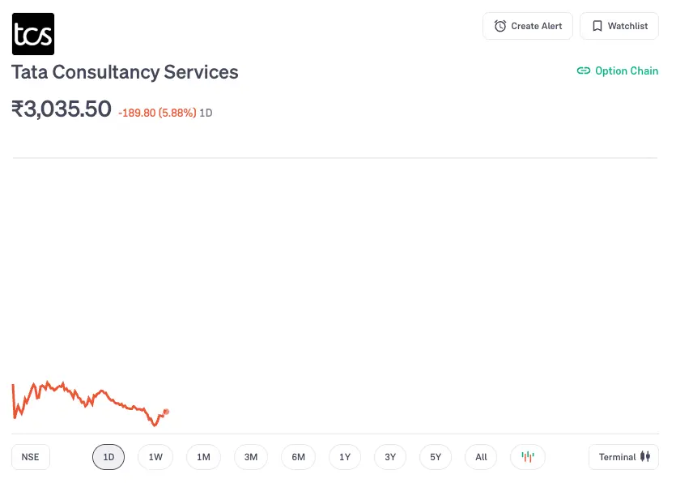Click the TCS company logo
The height and width of the screenshot is (487, 676).
click(33, 33)
